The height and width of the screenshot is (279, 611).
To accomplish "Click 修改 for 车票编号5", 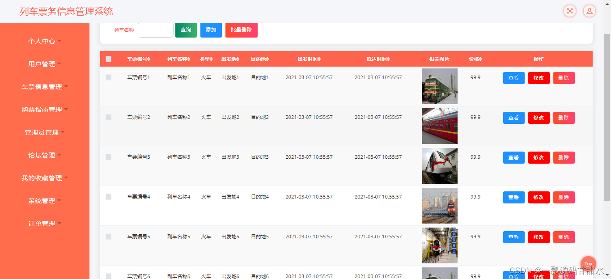I will (x=539, y=237).
